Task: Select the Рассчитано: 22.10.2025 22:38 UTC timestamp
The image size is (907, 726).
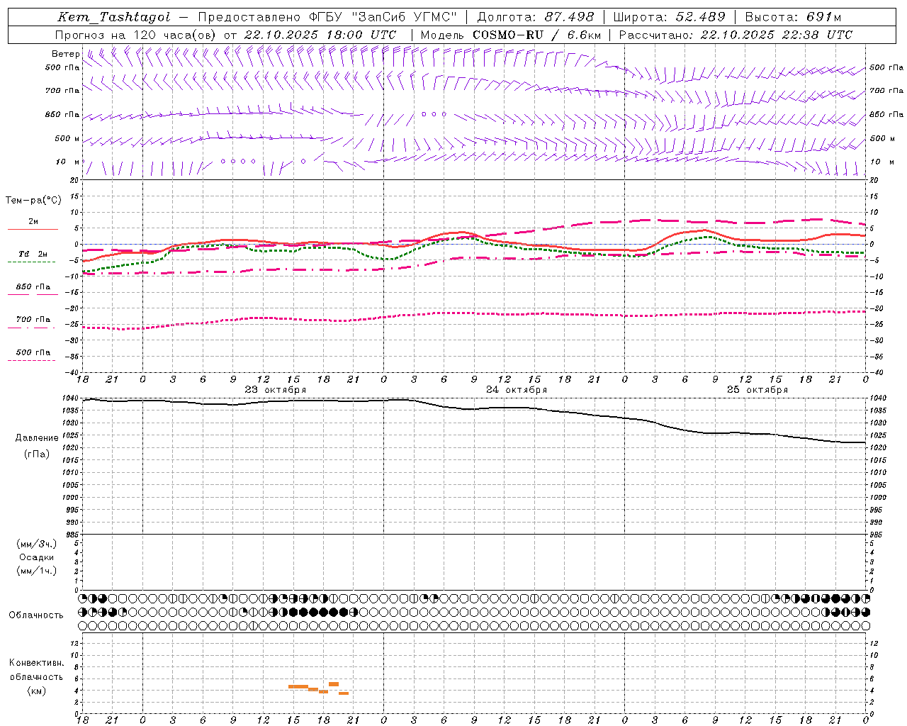Action: [x=736, y=35]
